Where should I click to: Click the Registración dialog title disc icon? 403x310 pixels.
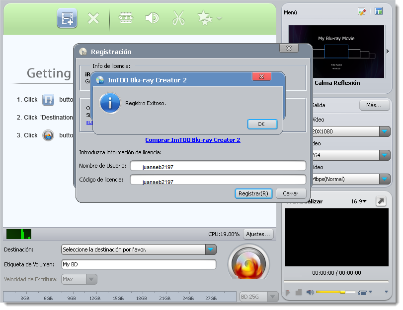pyautogui.click(x=83, y=52)
